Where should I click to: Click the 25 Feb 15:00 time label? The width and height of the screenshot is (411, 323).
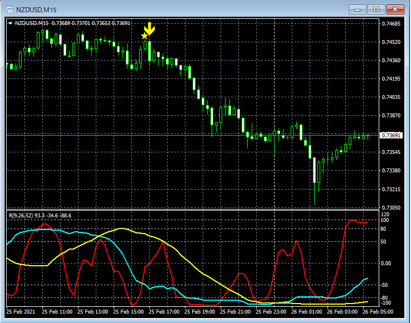click(x=129, y=312)
